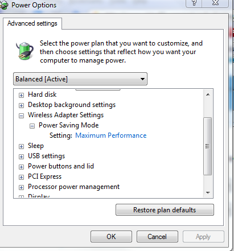
Task: Select the Advanced settings tab
Action: (32, 23)
